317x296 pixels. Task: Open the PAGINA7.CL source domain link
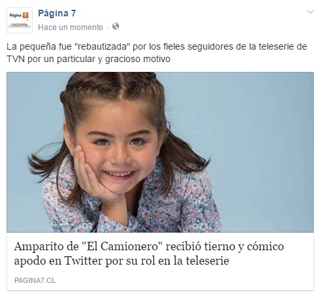(x=35, y=280)
